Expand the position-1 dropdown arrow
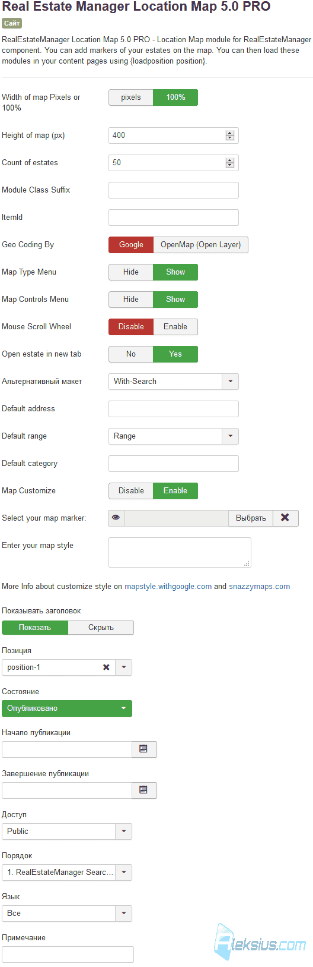This screenshot has width=313, height=967. 123,667
